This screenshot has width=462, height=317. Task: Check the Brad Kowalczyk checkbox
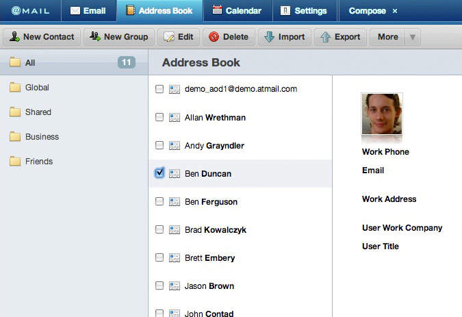[x=159, y=229]
